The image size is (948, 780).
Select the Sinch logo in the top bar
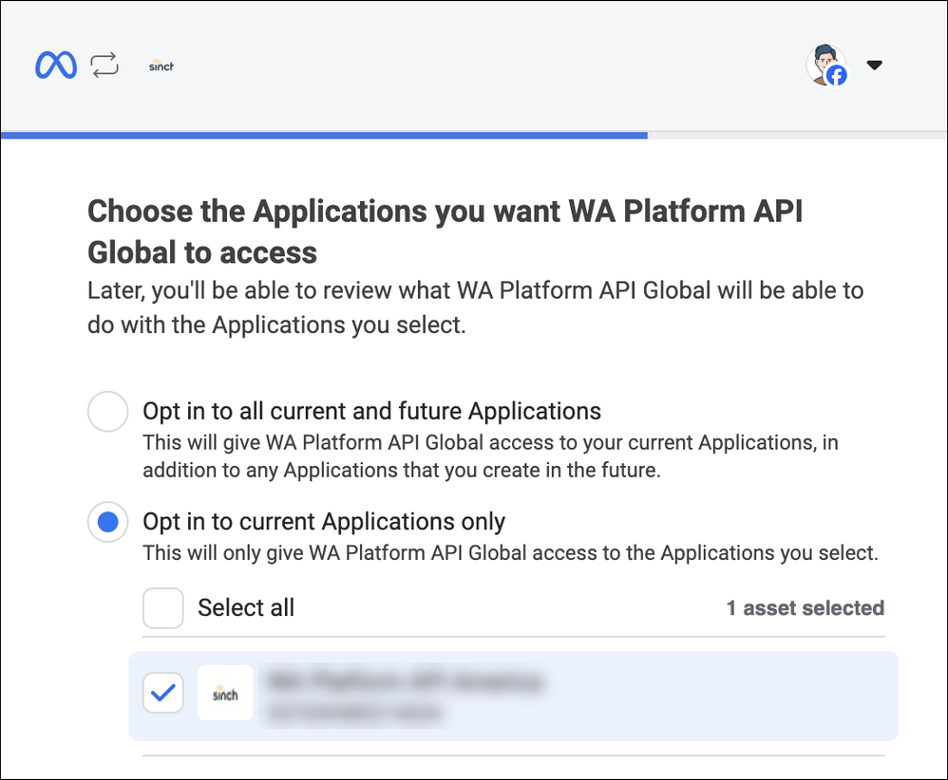(x=161, y=65)
